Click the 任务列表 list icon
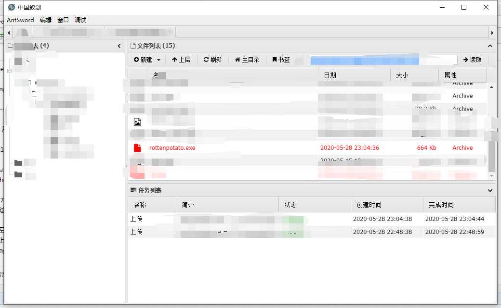501x308 pixels. (x=133, y=190)
